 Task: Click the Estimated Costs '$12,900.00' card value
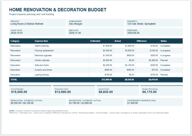coord(63,92)
